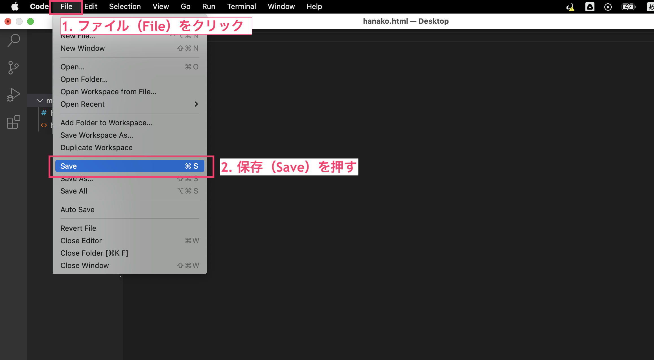The image size is (654, 360).
Task: Open the Source Control view icon
Action: tap(14, 68)
